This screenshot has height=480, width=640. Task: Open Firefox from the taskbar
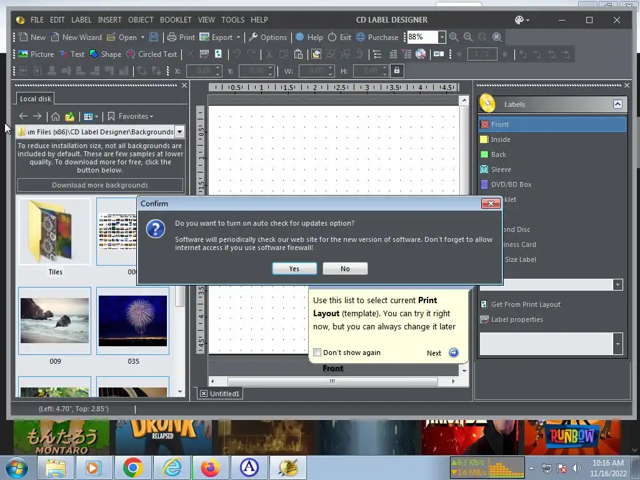(210, 467)
